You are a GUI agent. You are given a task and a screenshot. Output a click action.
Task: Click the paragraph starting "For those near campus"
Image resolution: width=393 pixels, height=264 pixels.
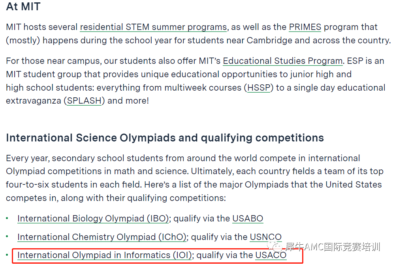pos(195,80)
